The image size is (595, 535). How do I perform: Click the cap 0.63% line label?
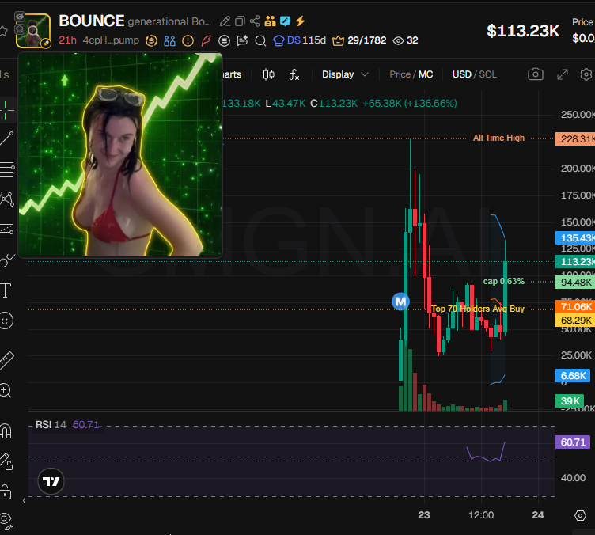click(x=503, y=281)
